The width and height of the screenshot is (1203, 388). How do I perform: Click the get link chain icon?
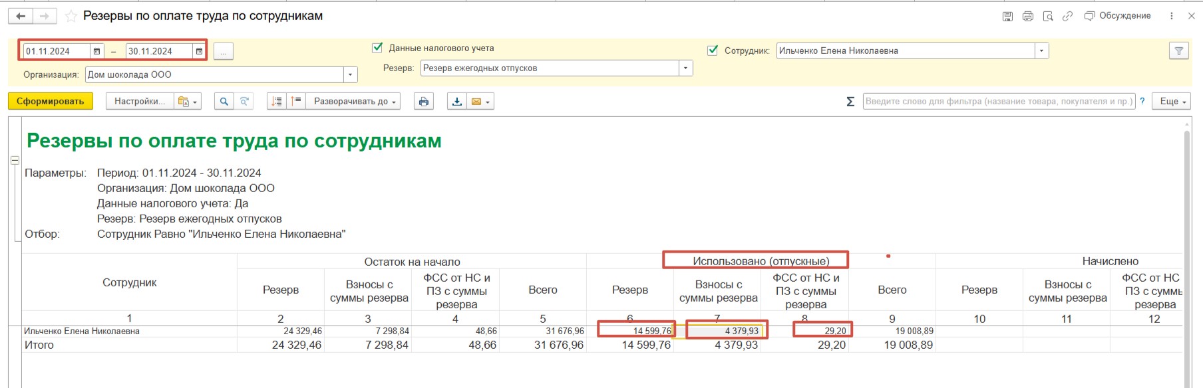coord(1067,16)
